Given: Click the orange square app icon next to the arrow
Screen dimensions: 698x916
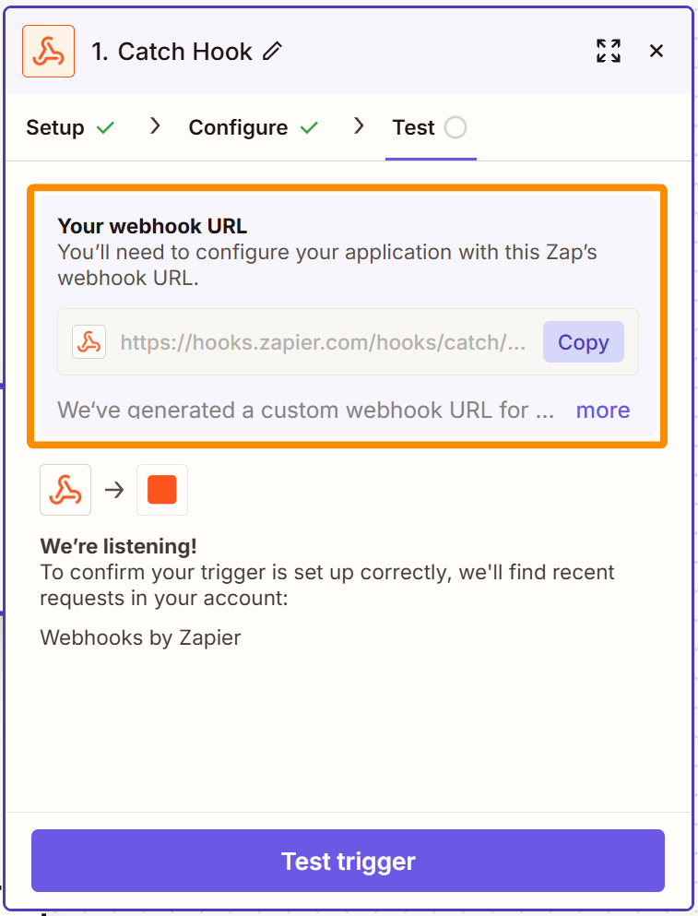Looking at the screenshot, I should 162,490.
